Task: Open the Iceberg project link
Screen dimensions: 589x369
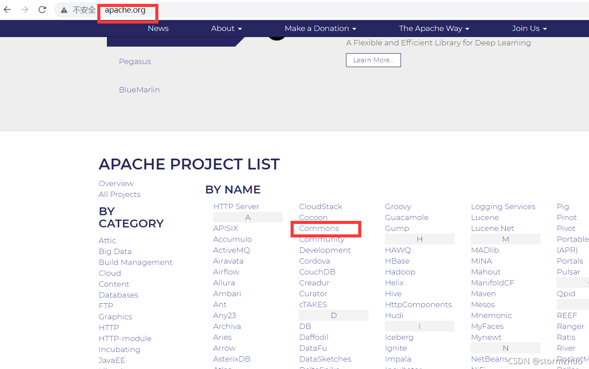Action: tap(399, 337)
